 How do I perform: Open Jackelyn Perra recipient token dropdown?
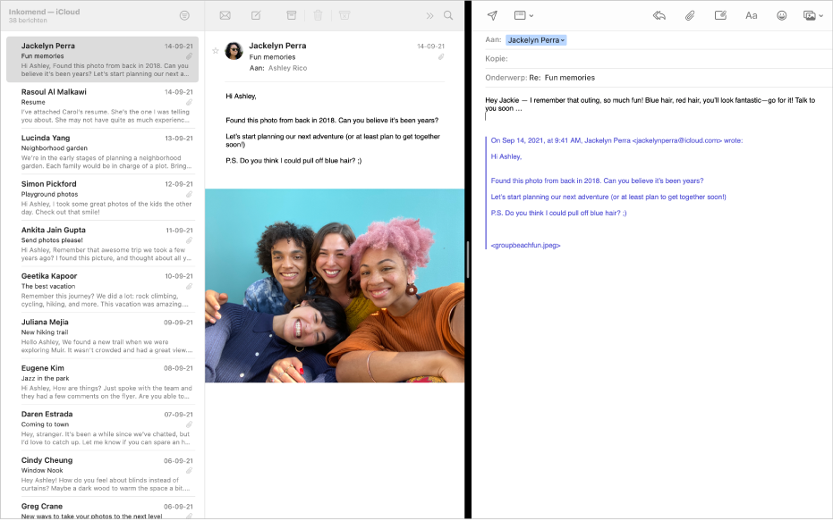(536, 40)
